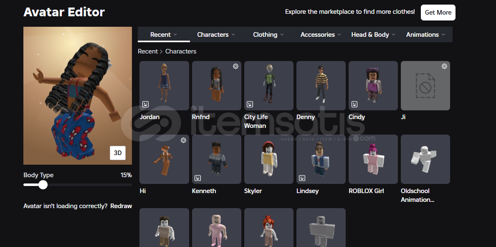The width and height of the screenshot is (496, 247).
Task: Click the face badge on Jordan card
Action: [x=146, y=104]
